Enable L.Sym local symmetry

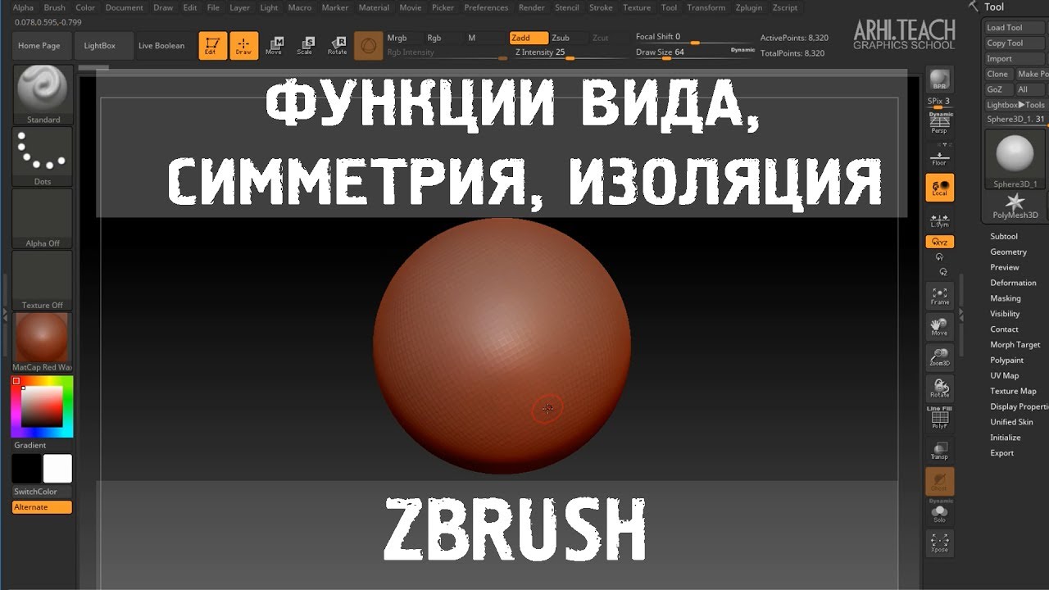click(x=939, y=220)
